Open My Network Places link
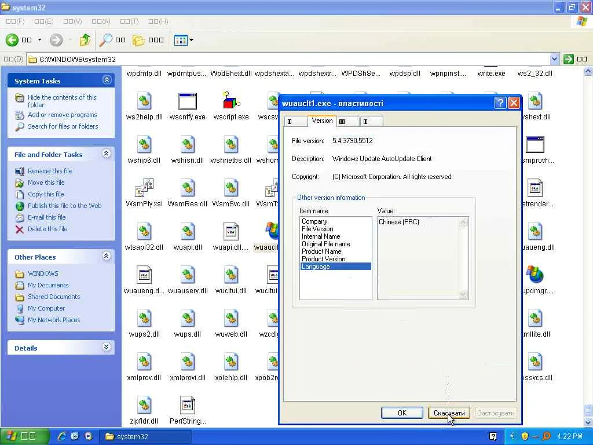 (x=54, y=320)
